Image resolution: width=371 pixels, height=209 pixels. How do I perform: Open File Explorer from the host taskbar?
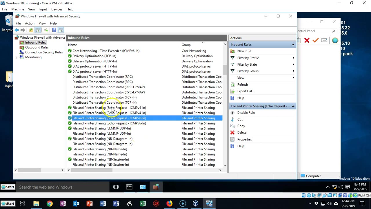(x=36, y=203)
